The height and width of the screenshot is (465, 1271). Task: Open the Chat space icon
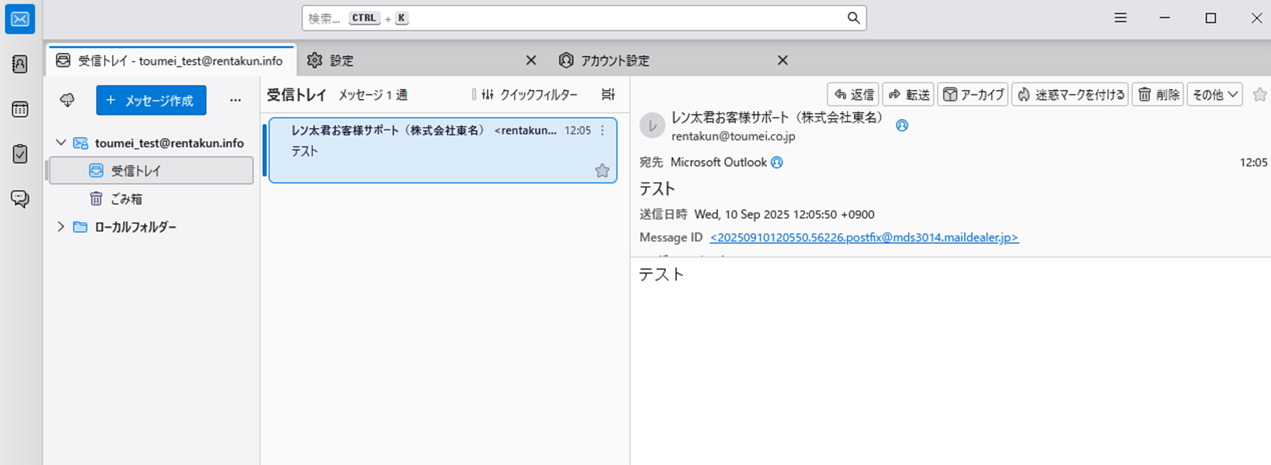(20, 199)
